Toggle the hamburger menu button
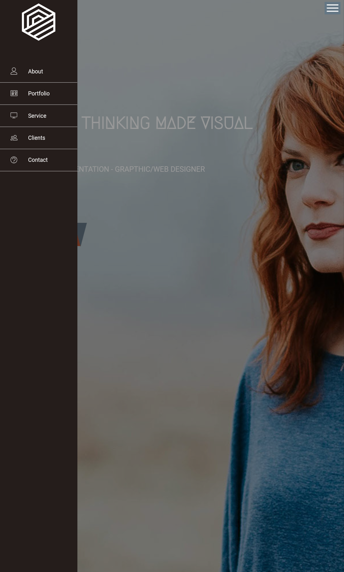This screenshot has height=572, width=344. click(x=332, y=8)
